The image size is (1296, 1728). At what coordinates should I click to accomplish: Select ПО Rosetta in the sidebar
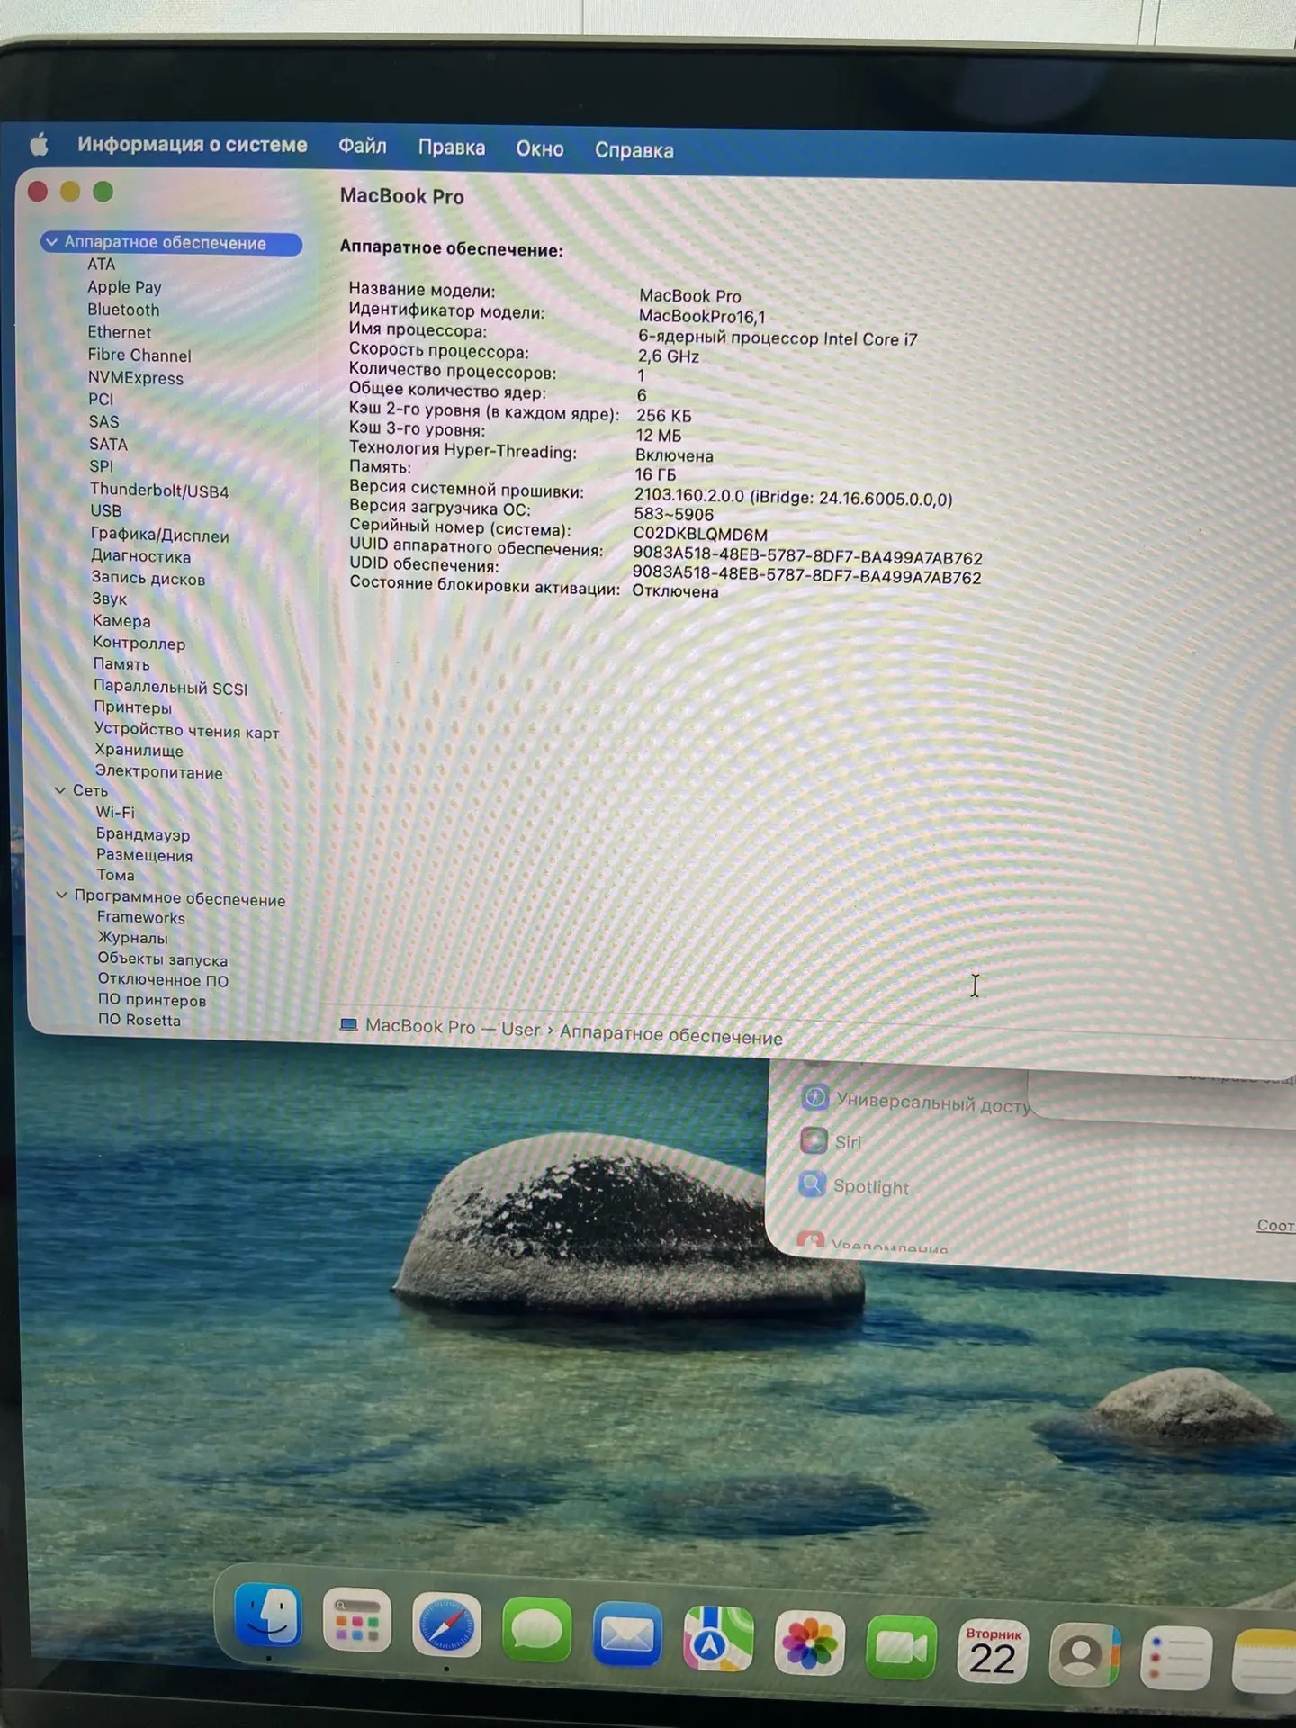point(139,1020)
